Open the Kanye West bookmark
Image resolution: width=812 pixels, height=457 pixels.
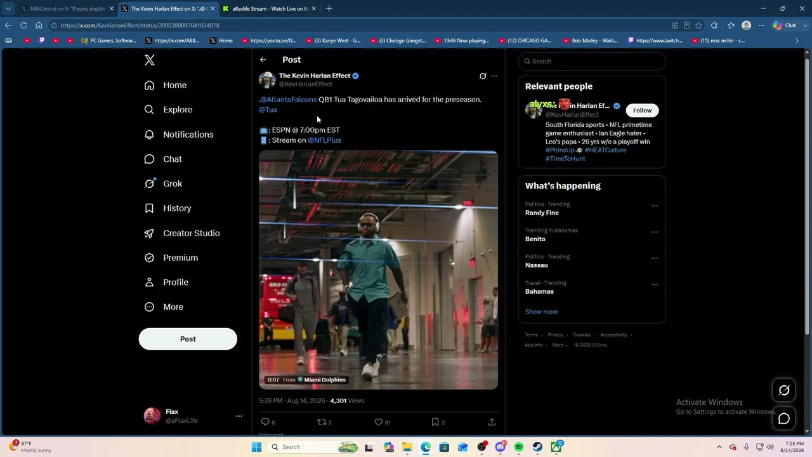(333, 41)
